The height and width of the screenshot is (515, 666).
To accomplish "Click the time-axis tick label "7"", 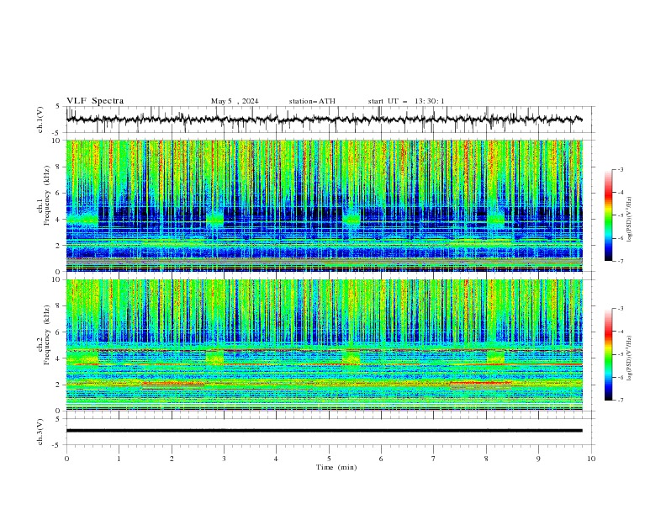I will tap(434, 459).
